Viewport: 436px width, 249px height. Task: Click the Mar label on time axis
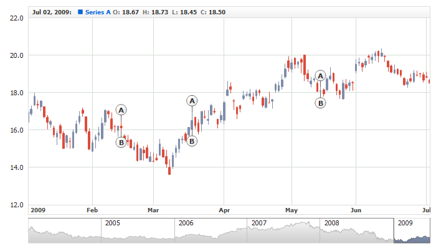[x=153, y=210]
